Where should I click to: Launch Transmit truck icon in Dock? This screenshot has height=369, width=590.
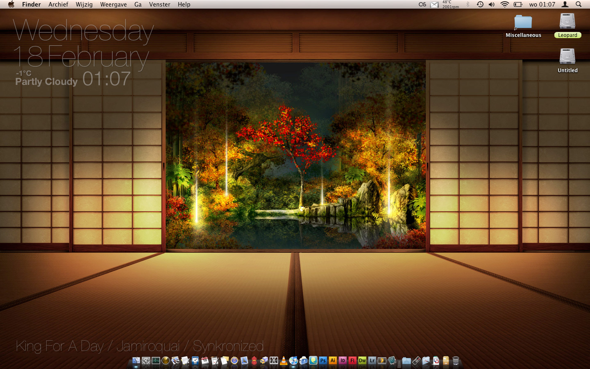[x=264, y=361]
